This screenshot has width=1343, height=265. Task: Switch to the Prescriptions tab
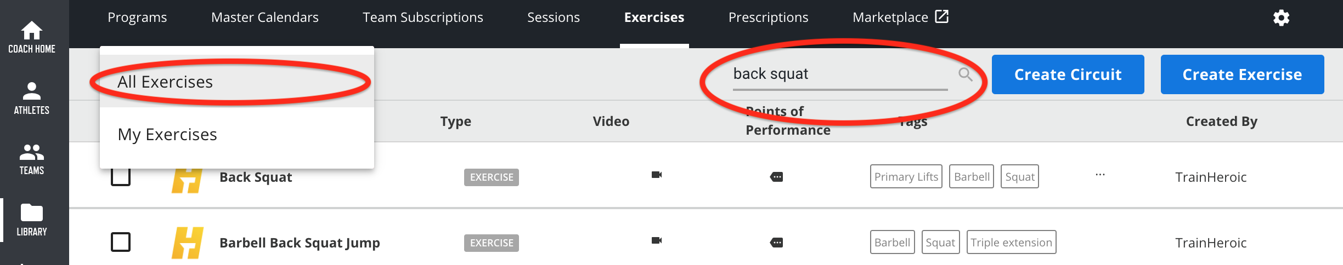point(768,18)
